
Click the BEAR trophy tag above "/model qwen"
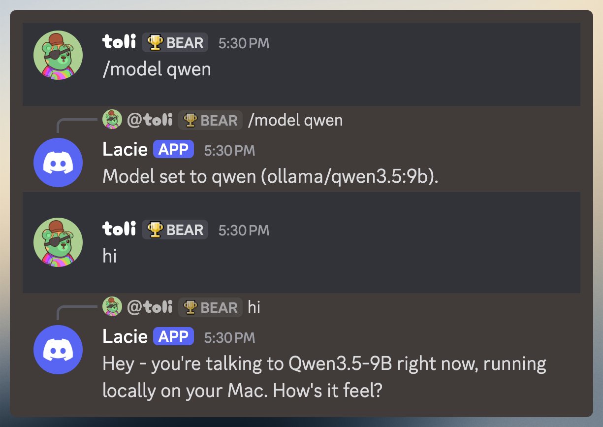tap(175, 43)
